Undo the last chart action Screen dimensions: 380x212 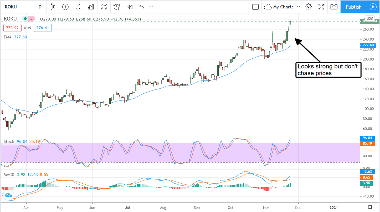tap(142, 7)
